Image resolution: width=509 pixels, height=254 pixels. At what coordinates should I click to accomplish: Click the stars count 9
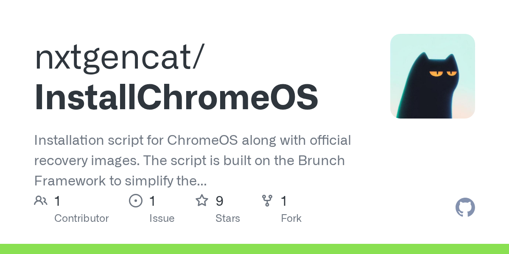(x=219, y=201)
